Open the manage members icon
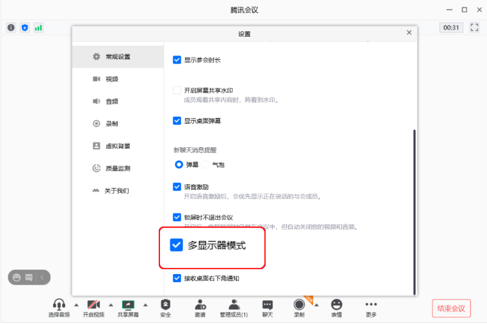The image size is (487, 324). 234,305
